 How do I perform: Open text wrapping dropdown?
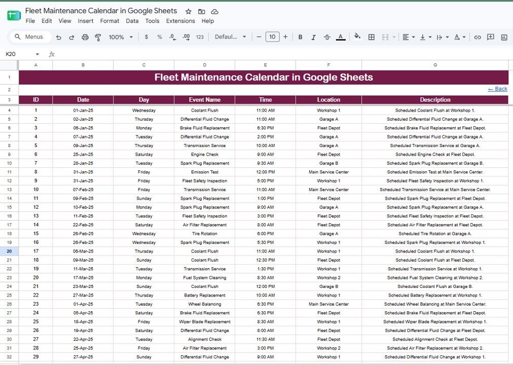443,38
